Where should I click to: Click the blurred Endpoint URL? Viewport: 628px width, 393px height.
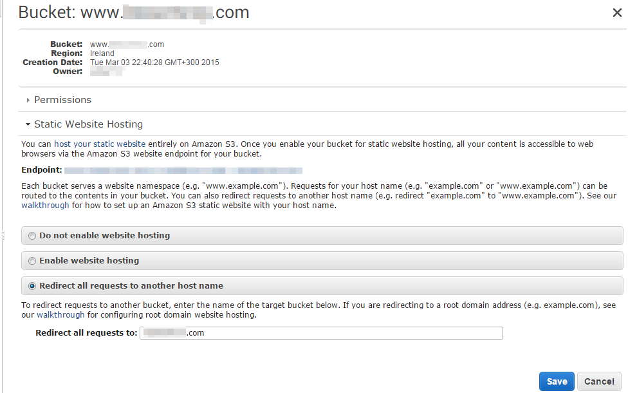click(x=183, y=170)
